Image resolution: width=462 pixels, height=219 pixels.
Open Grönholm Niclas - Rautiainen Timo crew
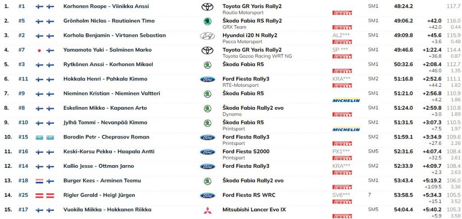[109, 21]
